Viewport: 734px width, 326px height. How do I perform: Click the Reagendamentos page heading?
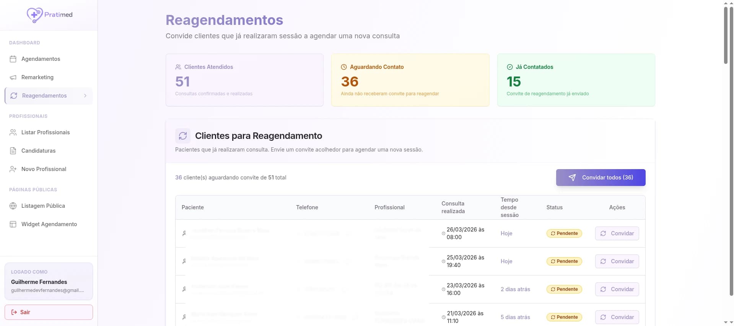tap(224, 20)
